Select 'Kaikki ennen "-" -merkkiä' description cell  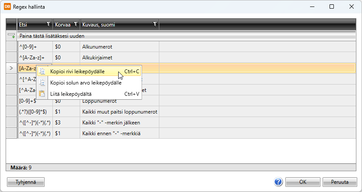(119, 133)
